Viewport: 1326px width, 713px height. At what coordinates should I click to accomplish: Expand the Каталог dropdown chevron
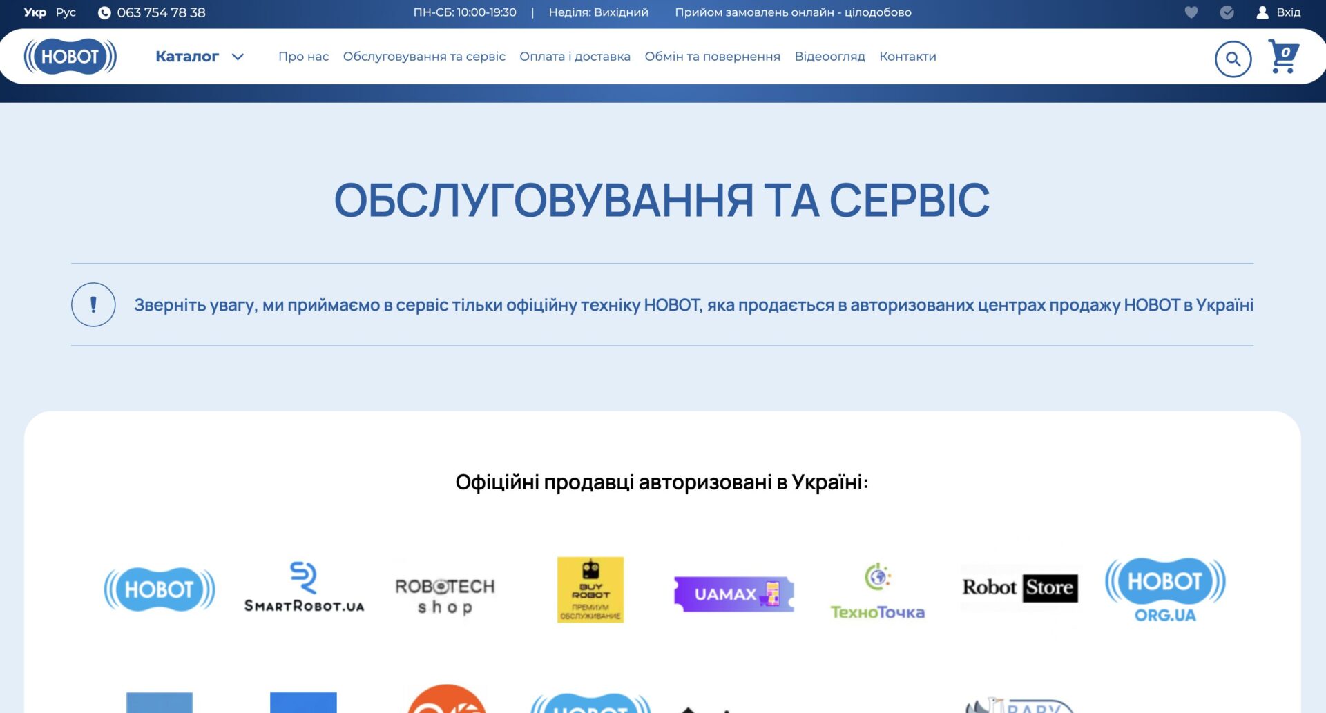click(238, 57)
